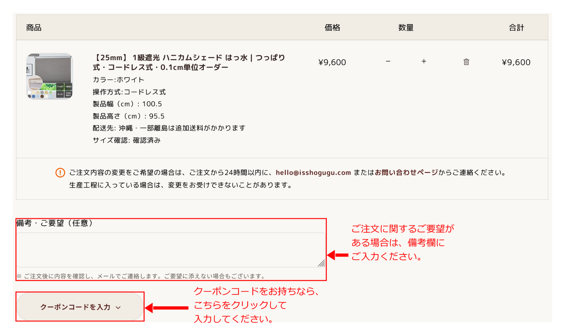Open the 【25mm】1級遮光 ハニカムシェード product title
This screenshot has width=565, height=335.
tap(189, 62)
